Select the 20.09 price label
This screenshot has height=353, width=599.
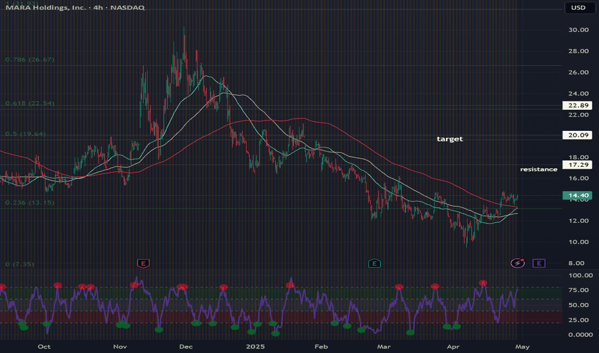tap(577, 135)
